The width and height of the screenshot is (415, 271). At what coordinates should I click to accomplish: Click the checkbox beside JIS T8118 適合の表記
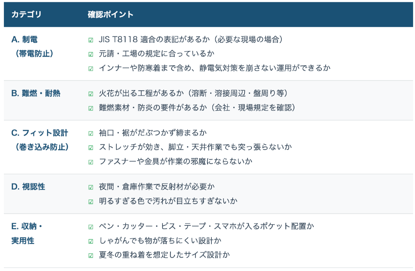click(91, 40)
